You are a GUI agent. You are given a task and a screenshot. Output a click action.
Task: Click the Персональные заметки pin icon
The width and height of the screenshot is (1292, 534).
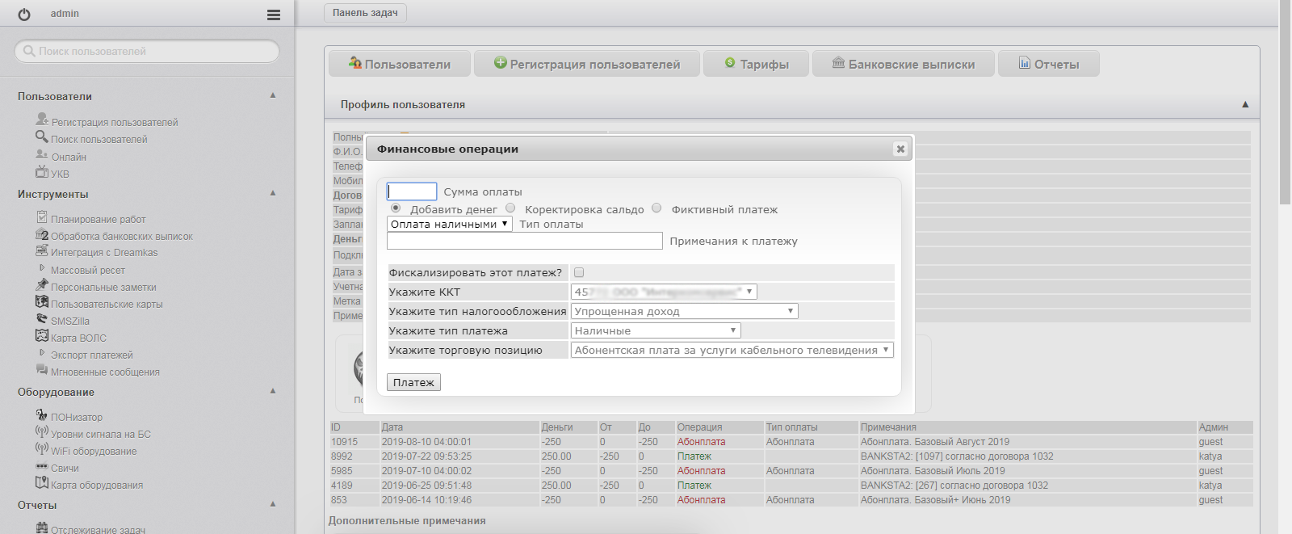coord(42,285)
